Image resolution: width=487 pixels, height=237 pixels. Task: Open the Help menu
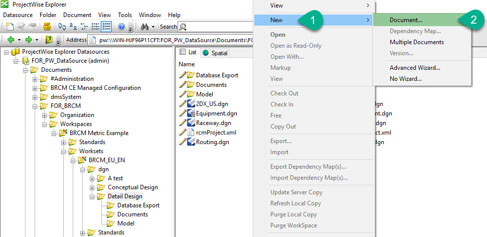174,15
